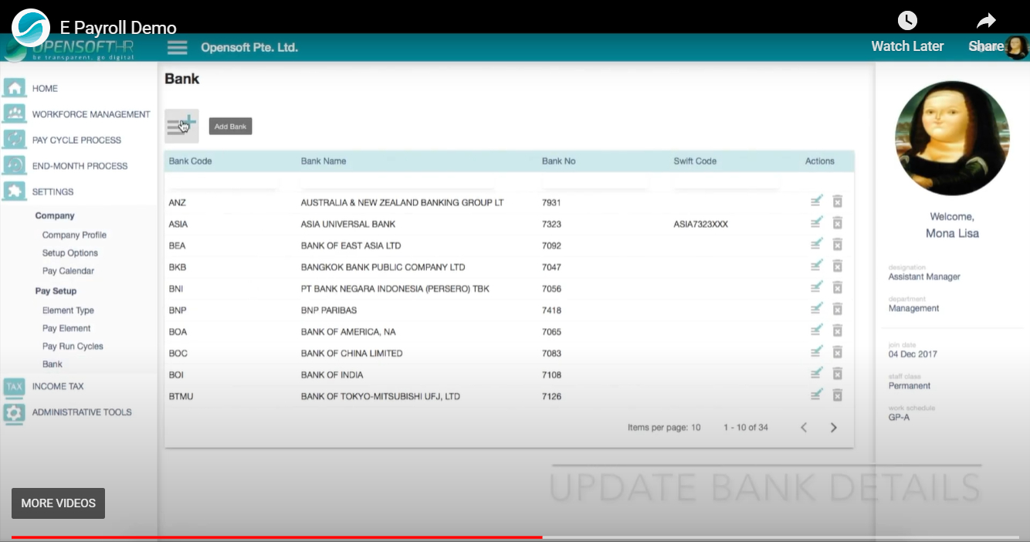Delete the ASIA UNIVERSAL BANK entry
Image resolution: width=1030 pixels, height=542 pixels.
(x=837, y=222)
